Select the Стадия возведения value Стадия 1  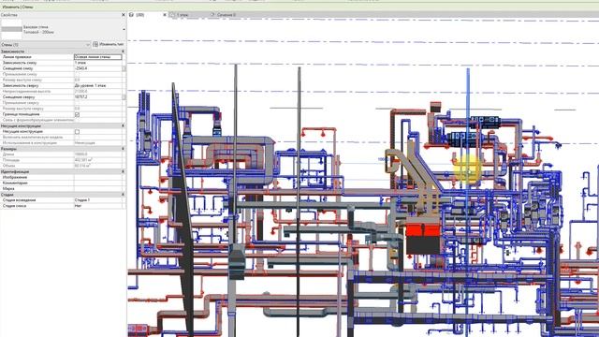click(x=97, y=200)
